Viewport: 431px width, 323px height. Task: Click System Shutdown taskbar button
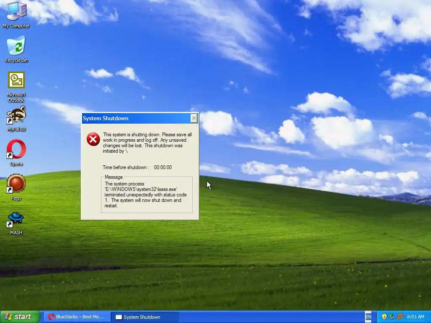pyautogui.click(x=145, y=317)
